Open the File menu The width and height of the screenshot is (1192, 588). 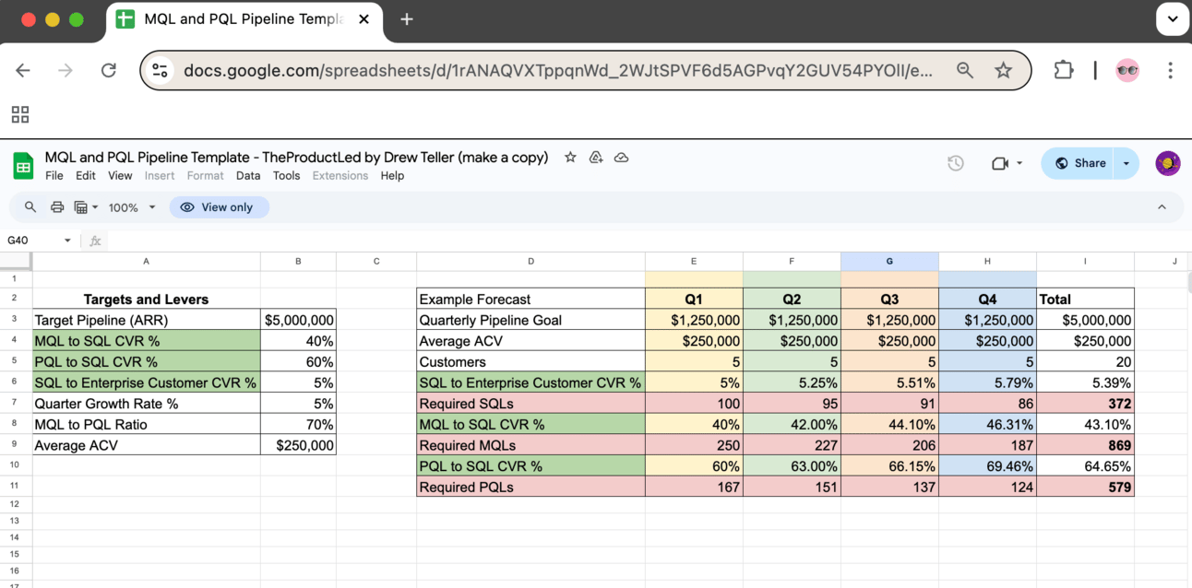pos(54,176)
